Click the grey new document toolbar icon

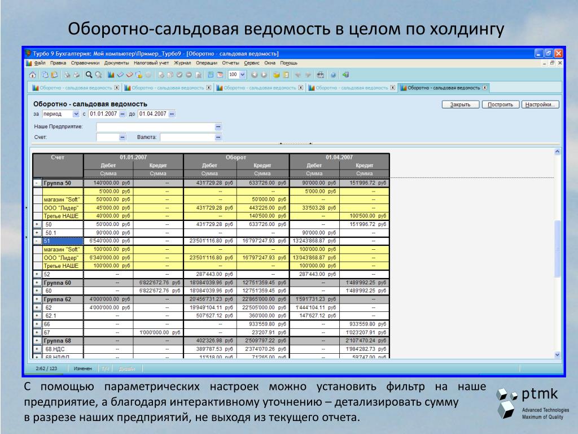161,75
